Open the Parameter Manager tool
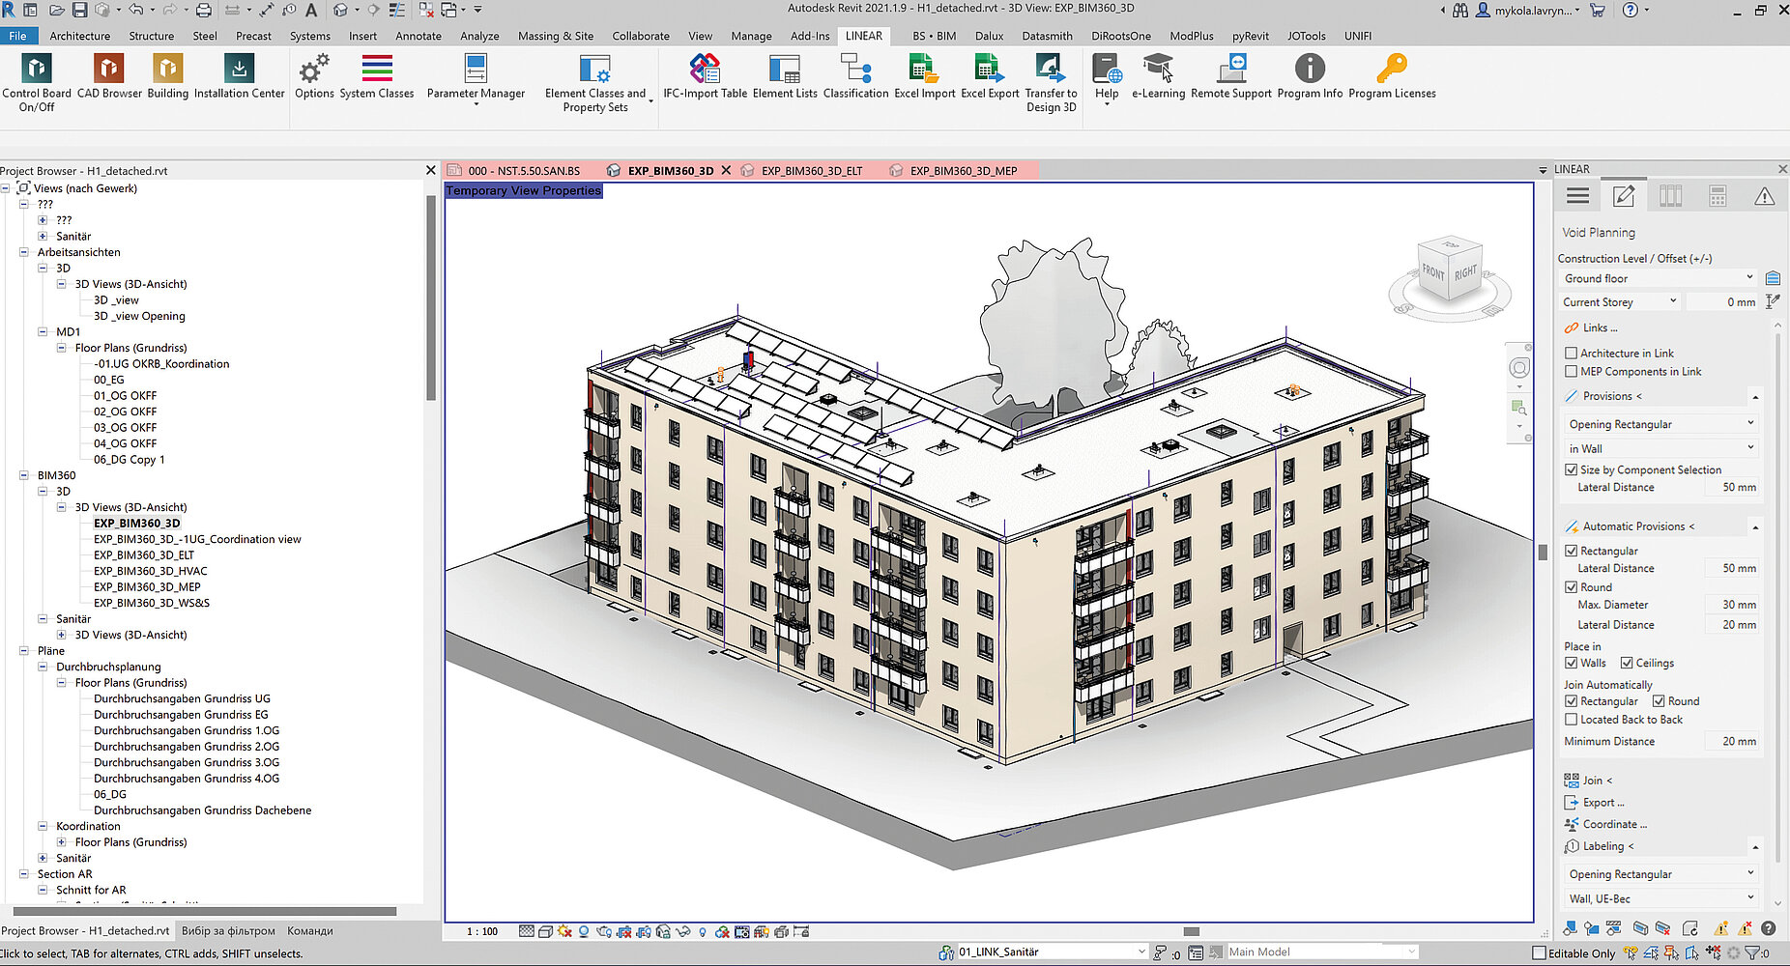Viewport: 1790px width, 966px height. click(476, 70)
